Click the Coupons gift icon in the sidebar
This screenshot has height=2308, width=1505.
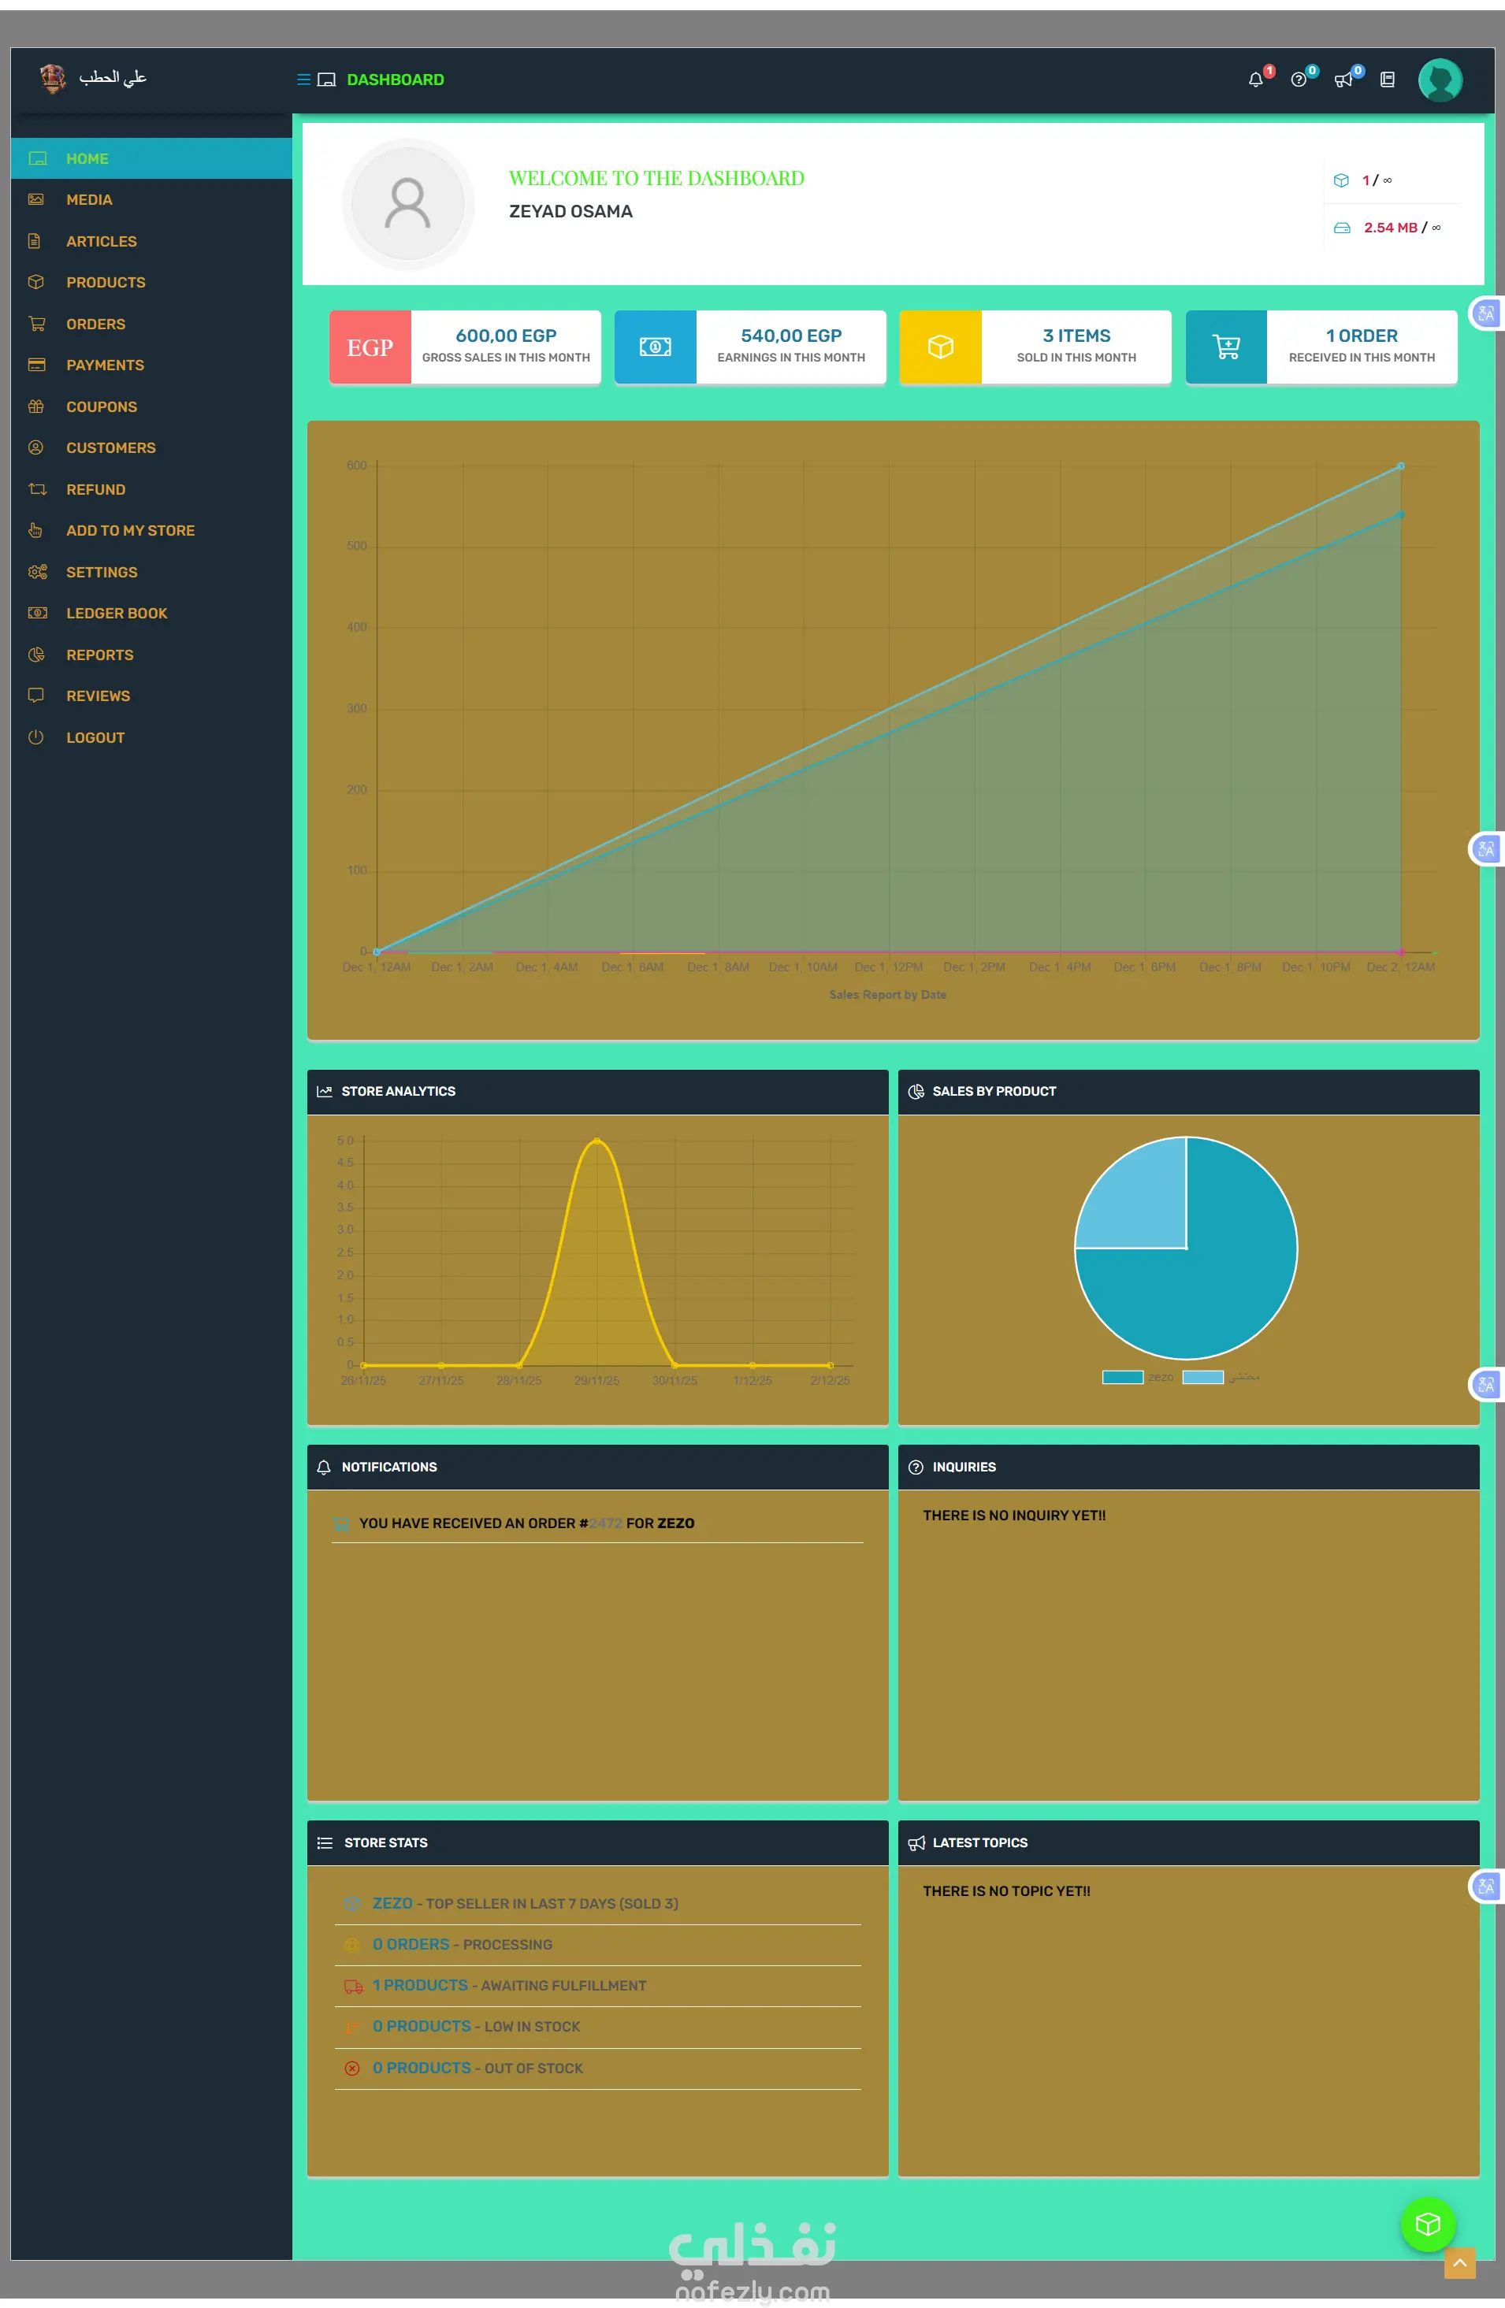(x=36, y=406)
